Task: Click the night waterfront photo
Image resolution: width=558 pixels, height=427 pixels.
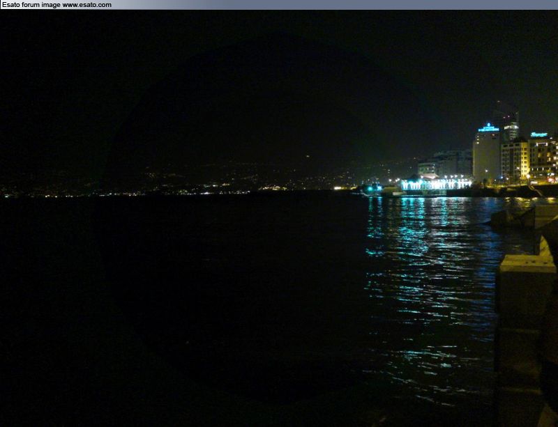Action: point(279,218)
